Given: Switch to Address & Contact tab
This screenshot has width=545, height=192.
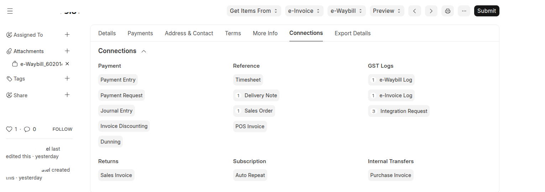Looking at the screenshot, I should [189, 33].
